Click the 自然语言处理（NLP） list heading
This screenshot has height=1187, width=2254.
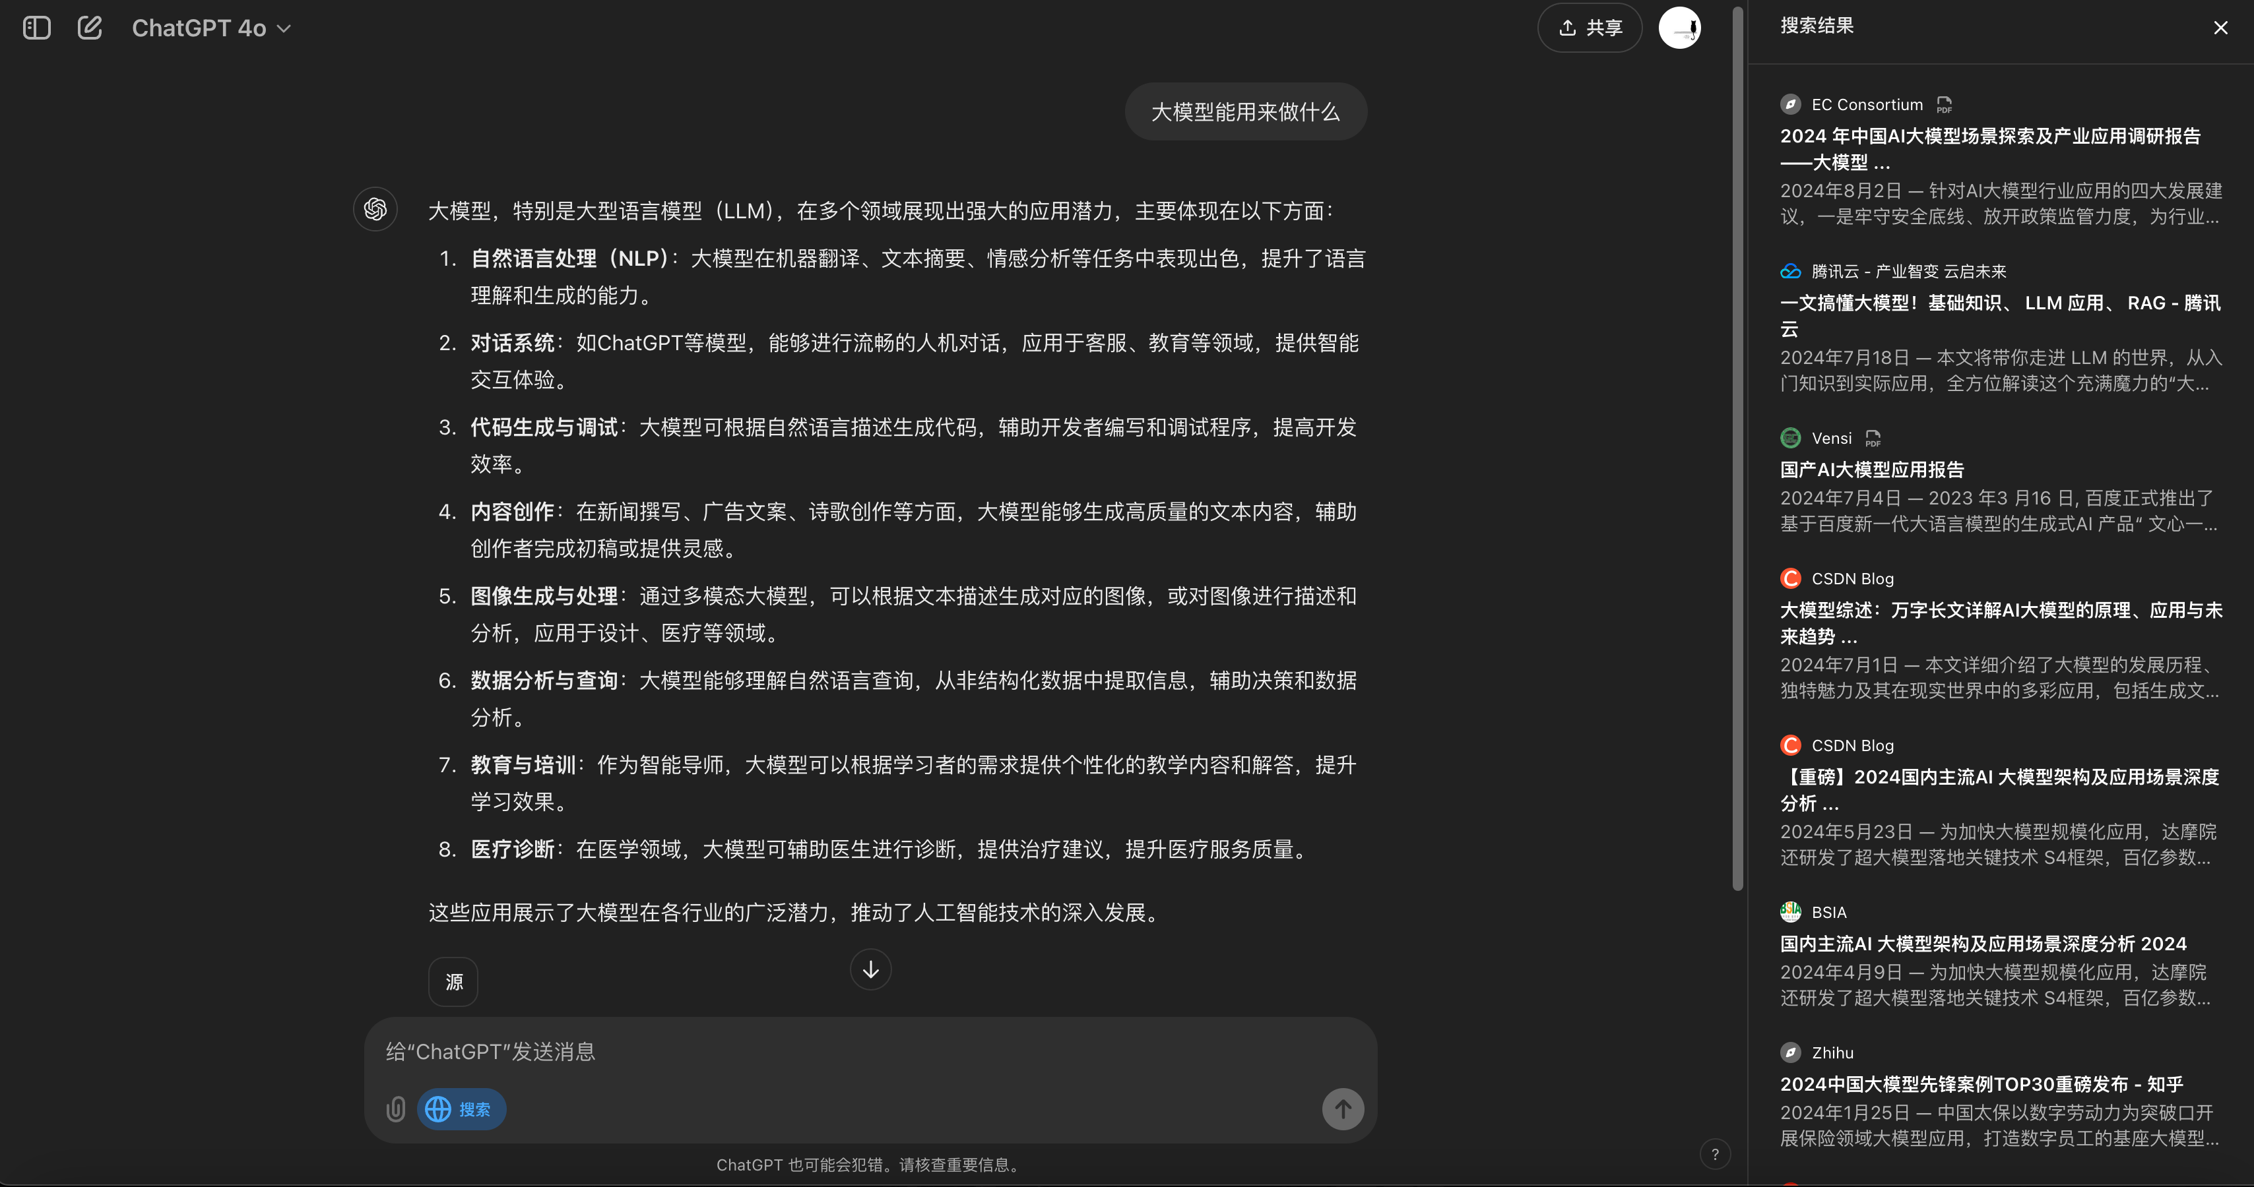(569, 259)
